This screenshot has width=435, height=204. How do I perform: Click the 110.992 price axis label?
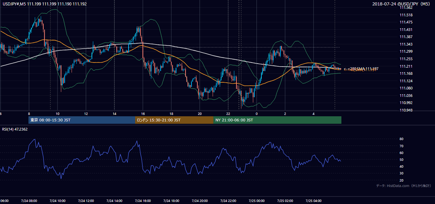click(406, 103)
